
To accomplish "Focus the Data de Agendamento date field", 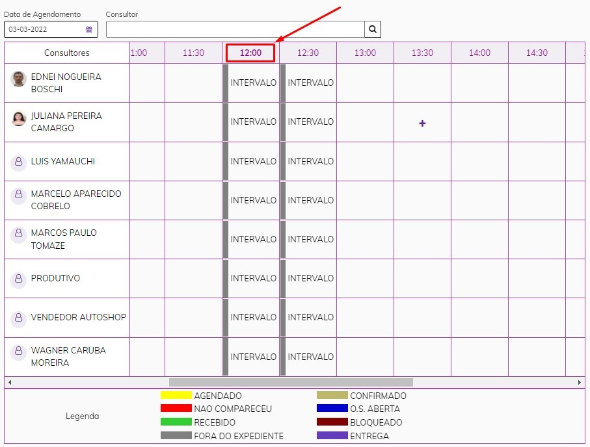I will click(x=51, y=29).
